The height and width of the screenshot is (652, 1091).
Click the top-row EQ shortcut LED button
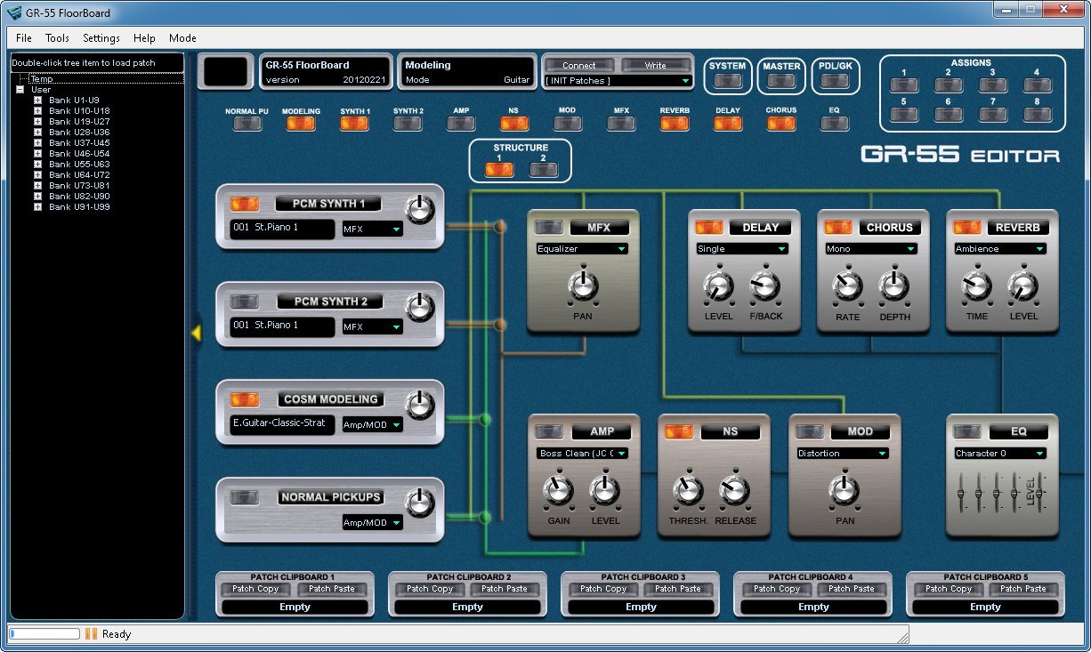(x=835, y=124)
